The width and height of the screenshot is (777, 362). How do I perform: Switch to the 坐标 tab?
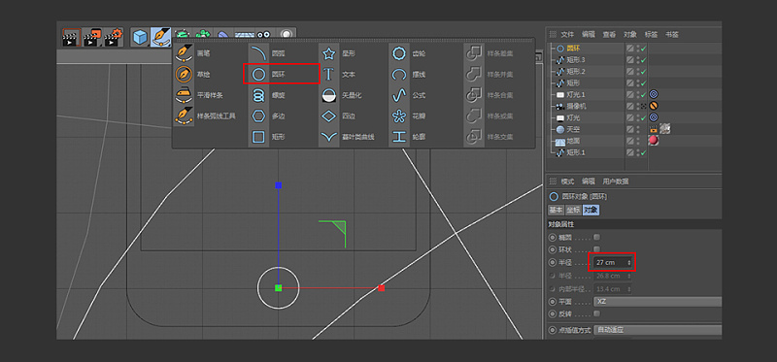pos(573,210)
